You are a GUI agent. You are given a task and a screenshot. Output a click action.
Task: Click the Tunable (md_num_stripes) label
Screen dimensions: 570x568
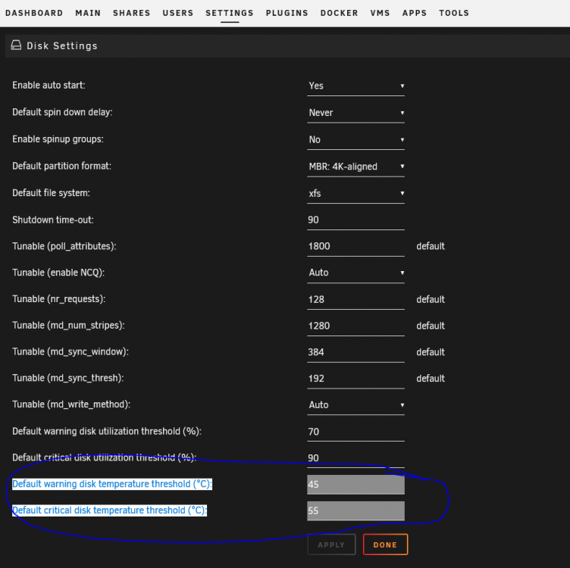[68, 326]
